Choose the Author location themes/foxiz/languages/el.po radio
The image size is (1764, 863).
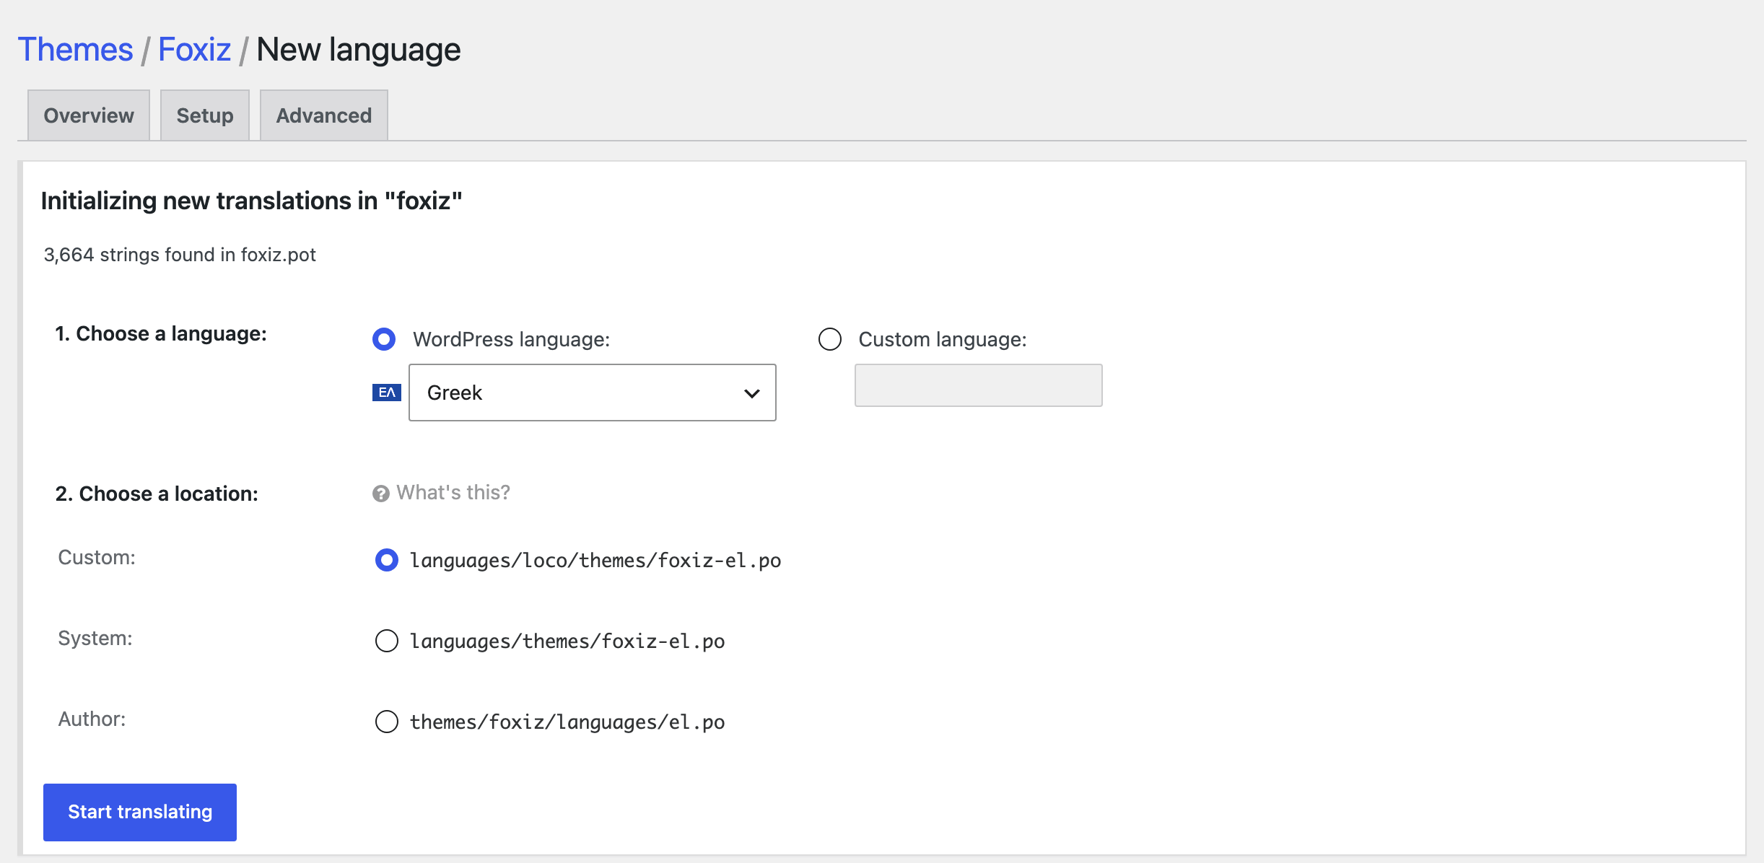pos(387,722)
